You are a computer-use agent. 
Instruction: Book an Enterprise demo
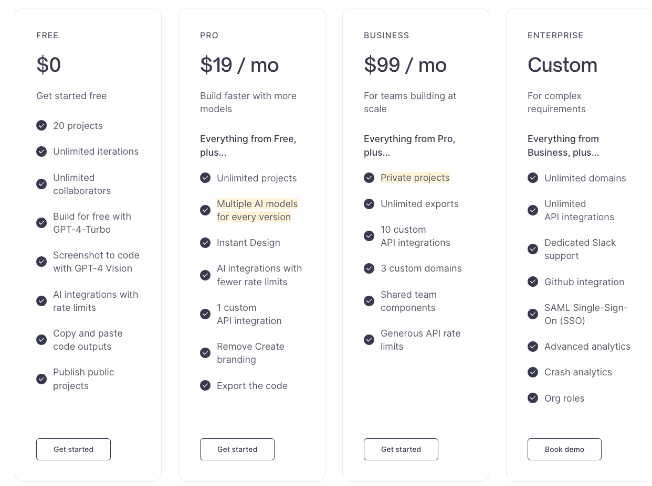(x=564, y=449)
